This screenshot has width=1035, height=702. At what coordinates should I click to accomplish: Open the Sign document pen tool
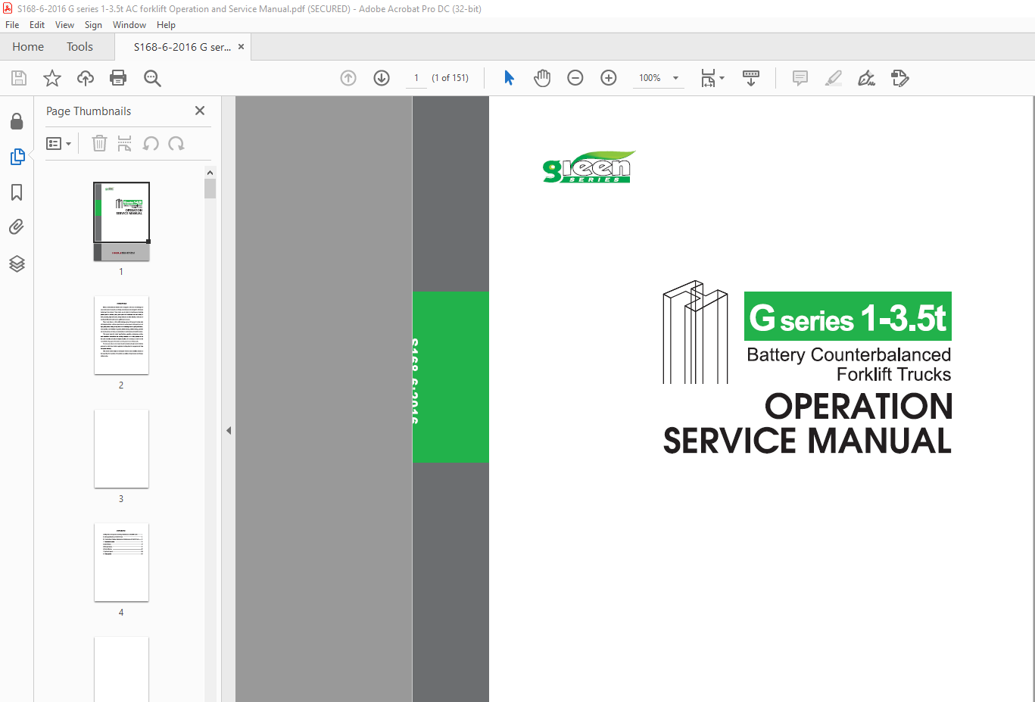point(867,78)
